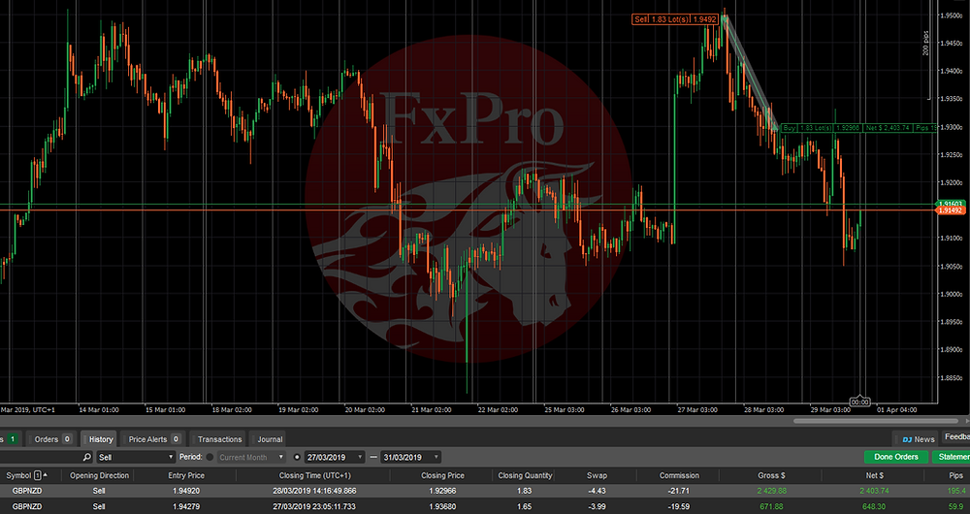Click the Statement button
Screen dimensions: 970x514
tap(951, 457)
